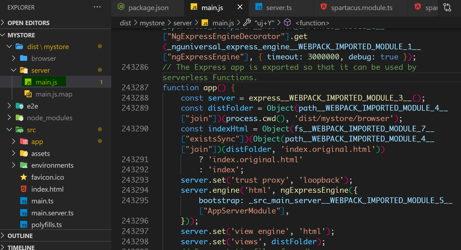Click the TS icon on the server.ts tab
This screenshot has width=461, height=250.
point(259,7)
